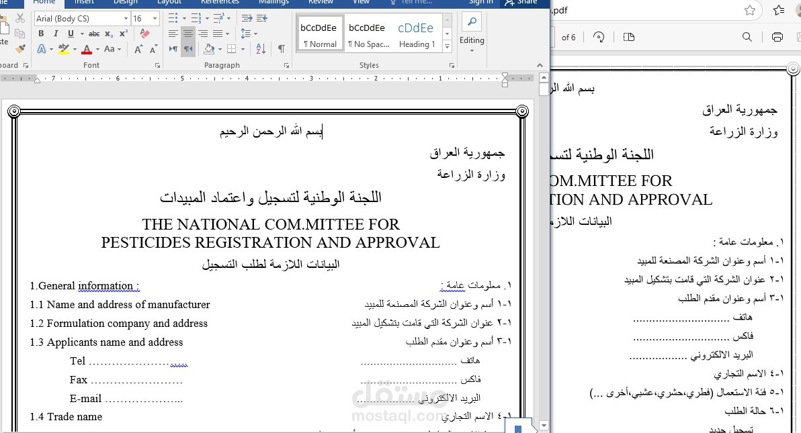The width and height of the screenshot is (801, 433).
Task: Click the Word vertical scrollbar up arrow
Action: 544,78
